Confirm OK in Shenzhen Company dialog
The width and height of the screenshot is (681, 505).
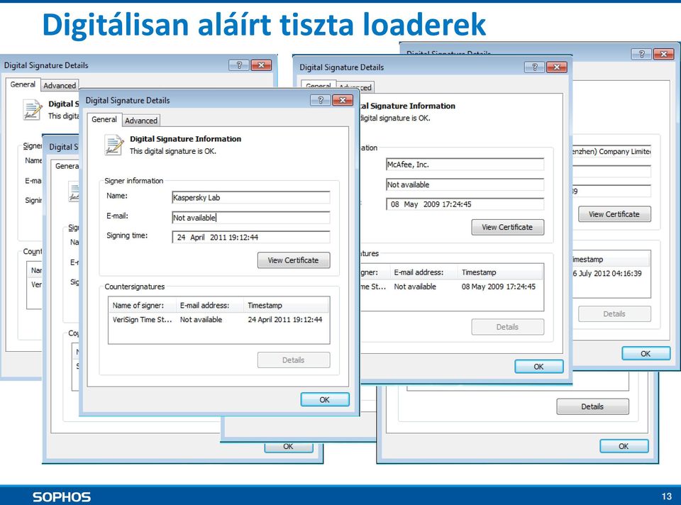pyautogui.click(x=646, y=353)
